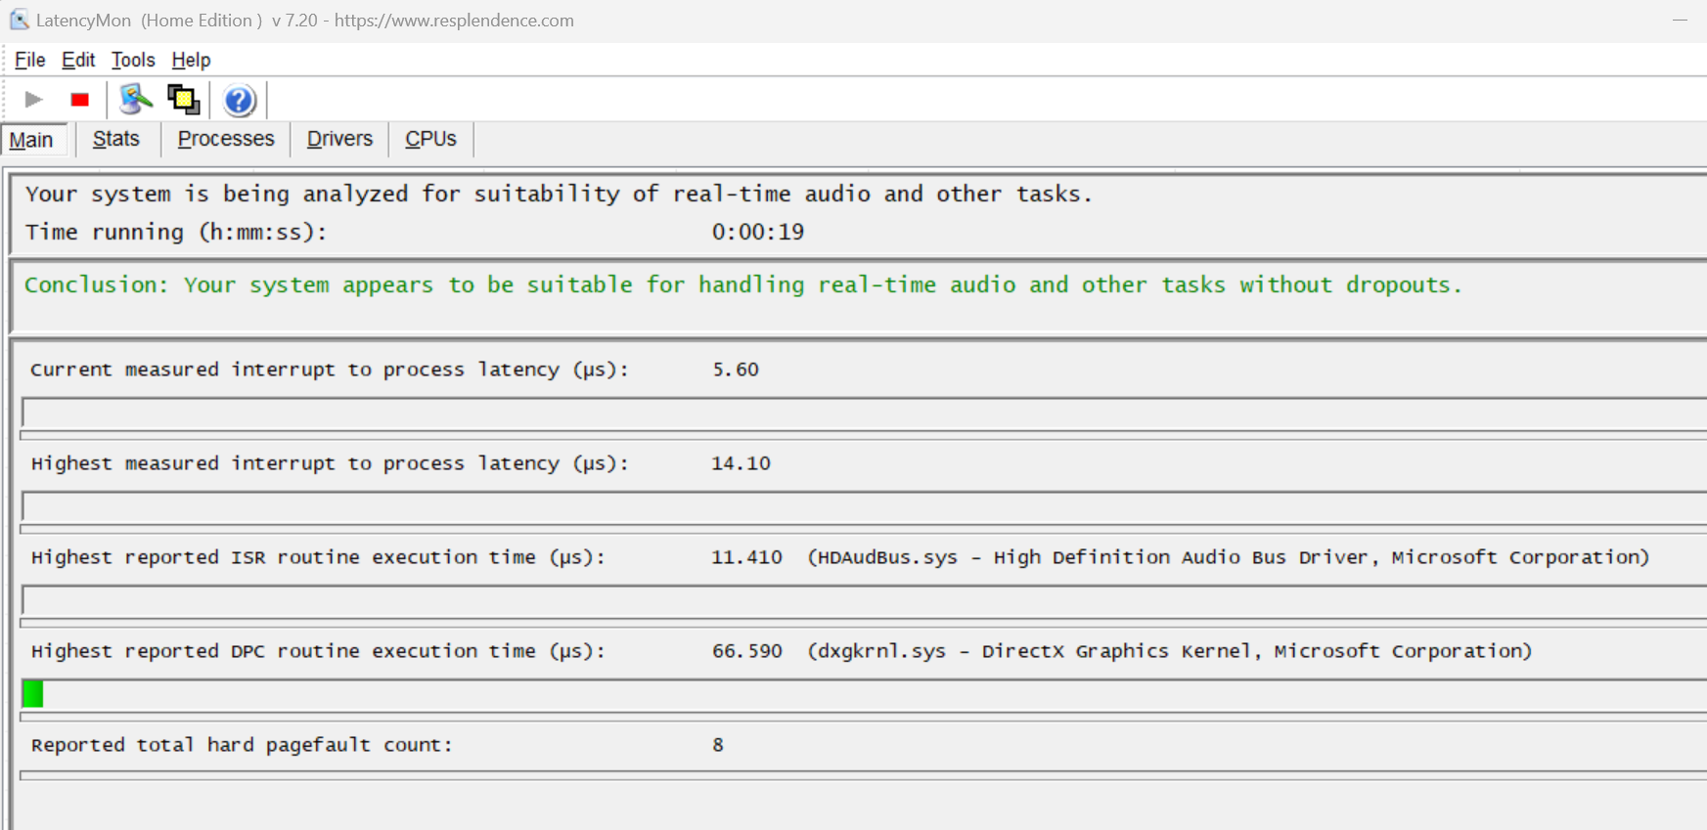Screen dimensions: 1707x830
Task: Click the LatencyMon title bar app icon
Action: point(19,20)
